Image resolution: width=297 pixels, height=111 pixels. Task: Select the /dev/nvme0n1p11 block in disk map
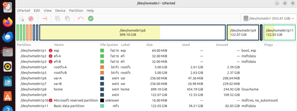[x=279, y=32]
